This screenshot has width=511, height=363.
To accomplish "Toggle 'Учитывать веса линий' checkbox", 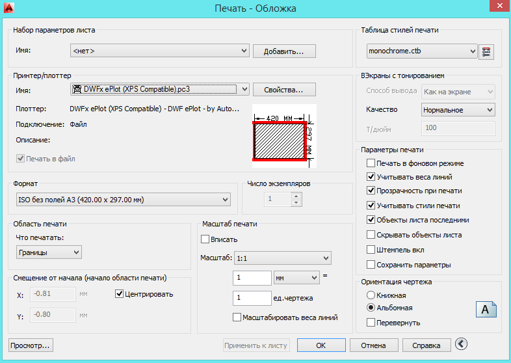I will [x=371, y=177].
